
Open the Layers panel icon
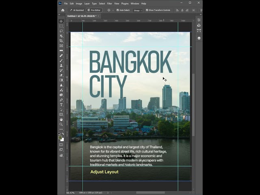199,38
